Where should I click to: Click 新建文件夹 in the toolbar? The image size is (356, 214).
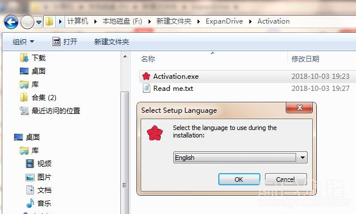[112, 42]
